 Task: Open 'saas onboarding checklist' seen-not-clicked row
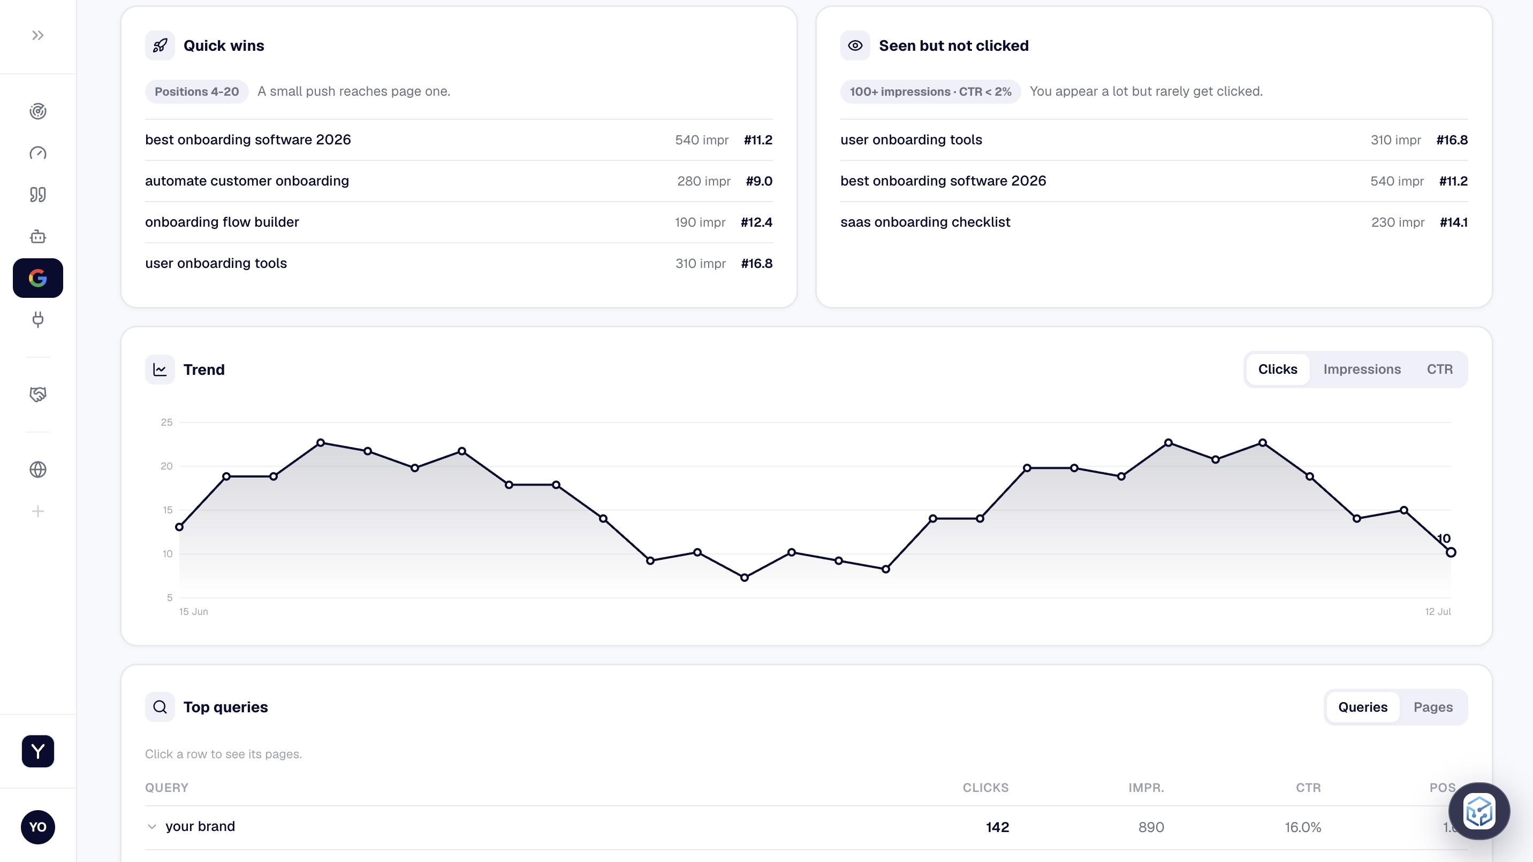click(1153, 222)
